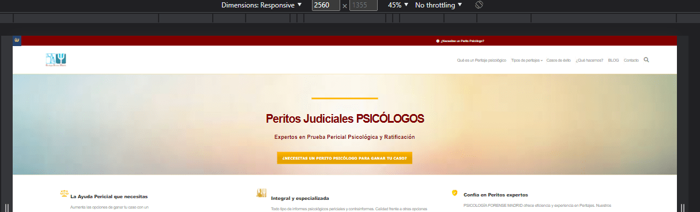Open Qué es un Peritaje psicológico menu item
This screenshot has height=212, width=700.
pyautogui.click(x=481, y=60)
